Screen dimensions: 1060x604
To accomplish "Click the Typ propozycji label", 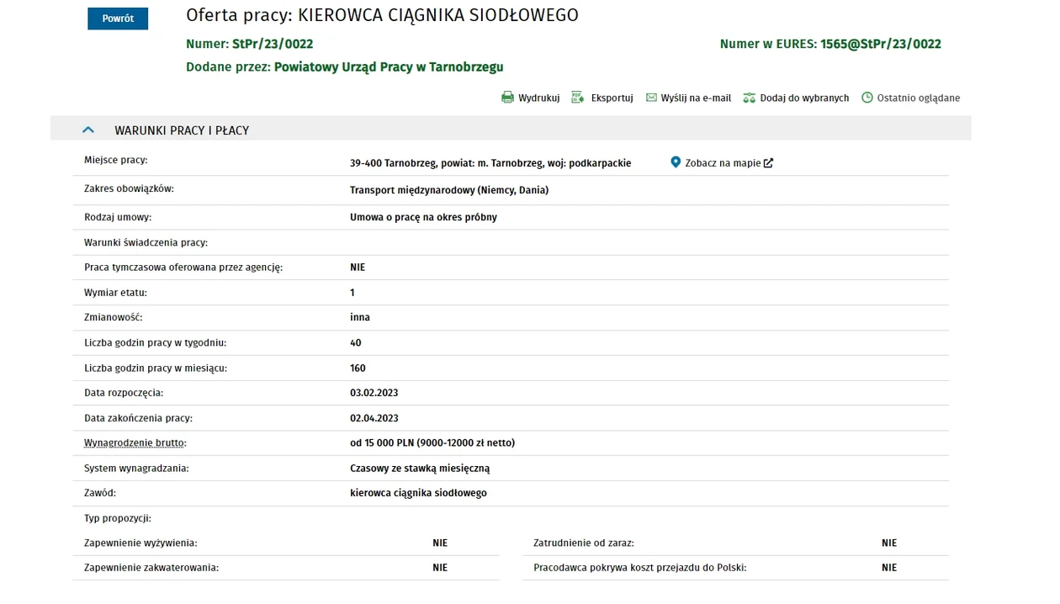I will [118, 518].
